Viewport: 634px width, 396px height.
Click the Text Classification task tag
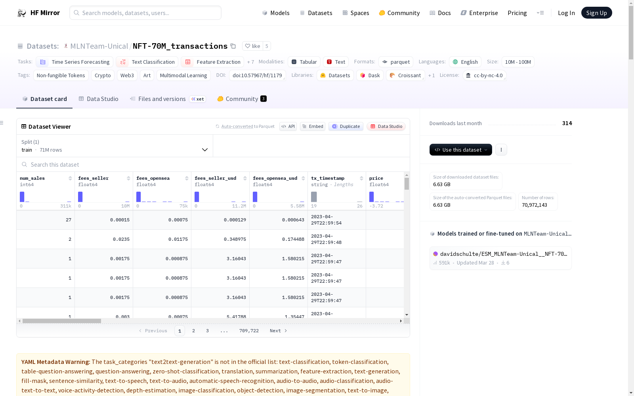[147, 62]
